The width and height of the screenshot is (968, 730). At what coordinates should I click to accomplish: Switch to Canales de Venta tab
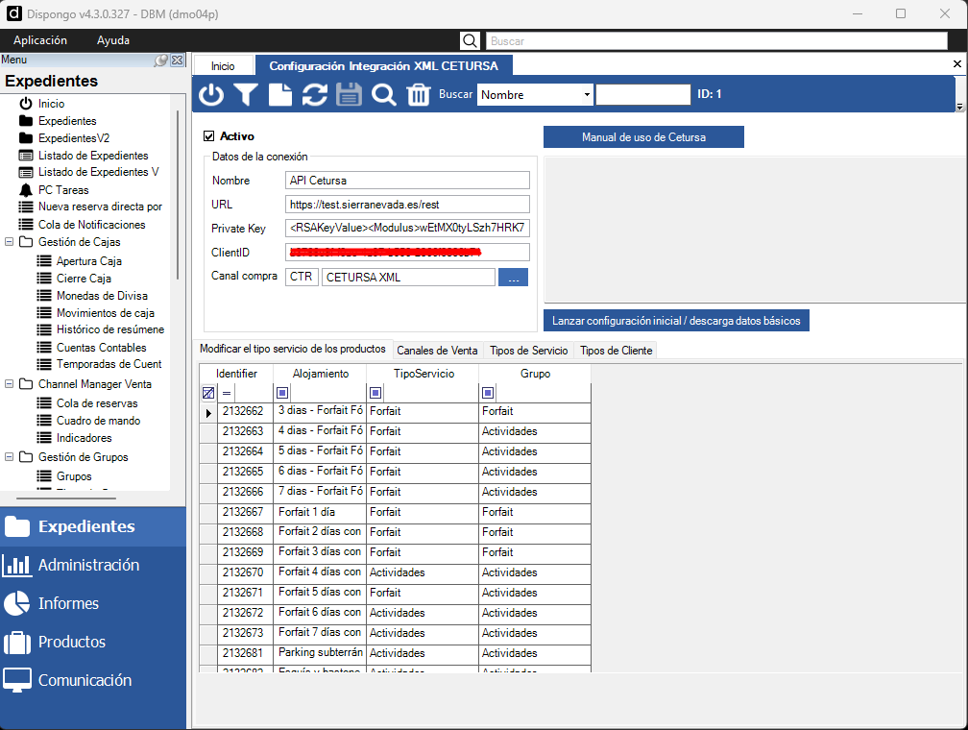(437, 351)
